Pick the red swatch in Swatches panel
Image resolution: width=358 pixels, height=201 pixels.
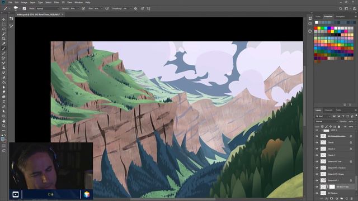tap(315, 28)
